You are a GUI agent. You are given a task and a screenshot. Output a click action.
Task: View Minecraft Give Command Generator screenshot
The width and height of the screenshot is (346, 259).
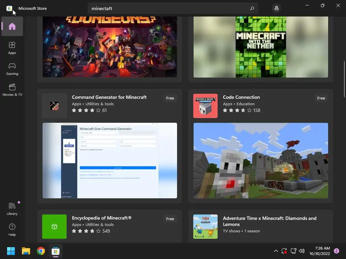[x=110, y=161]
